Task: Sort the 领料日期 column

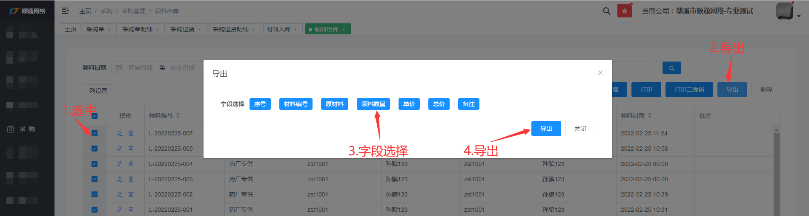Action: coord(650,115)
